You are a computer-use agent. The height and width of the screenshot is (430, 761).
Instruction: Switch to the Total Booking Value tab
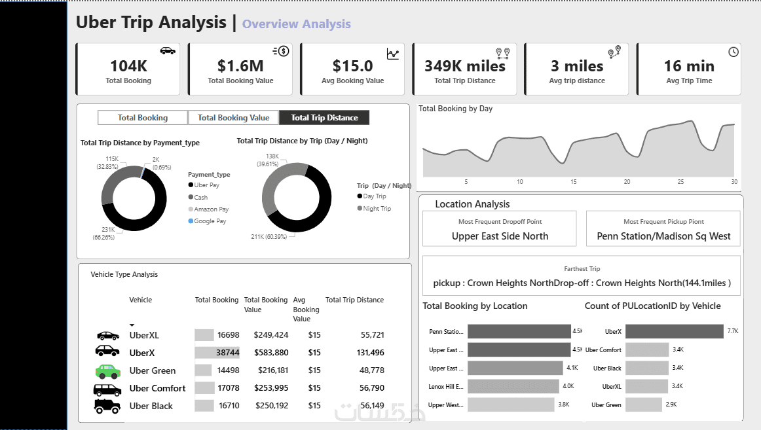coord(233,118)
